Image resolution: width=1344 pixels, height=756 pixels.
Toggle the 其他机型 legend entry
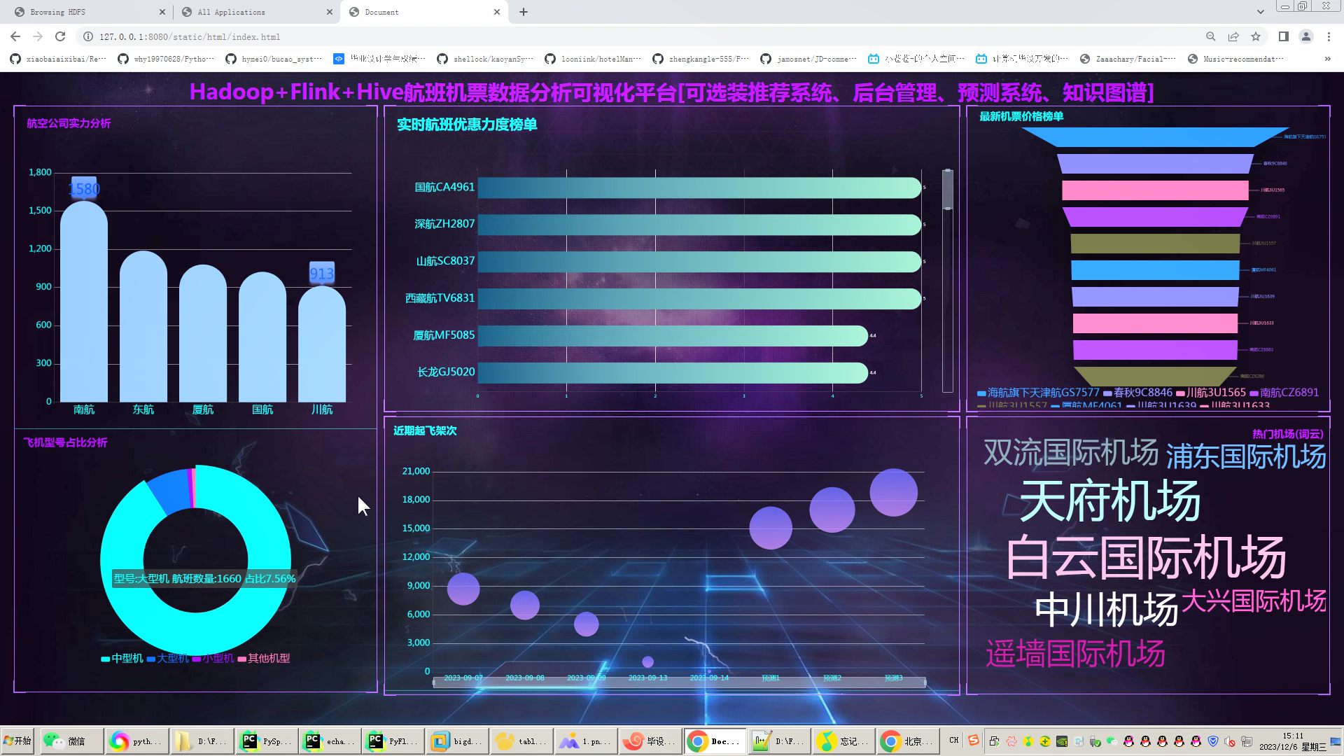tap(264, 658)
